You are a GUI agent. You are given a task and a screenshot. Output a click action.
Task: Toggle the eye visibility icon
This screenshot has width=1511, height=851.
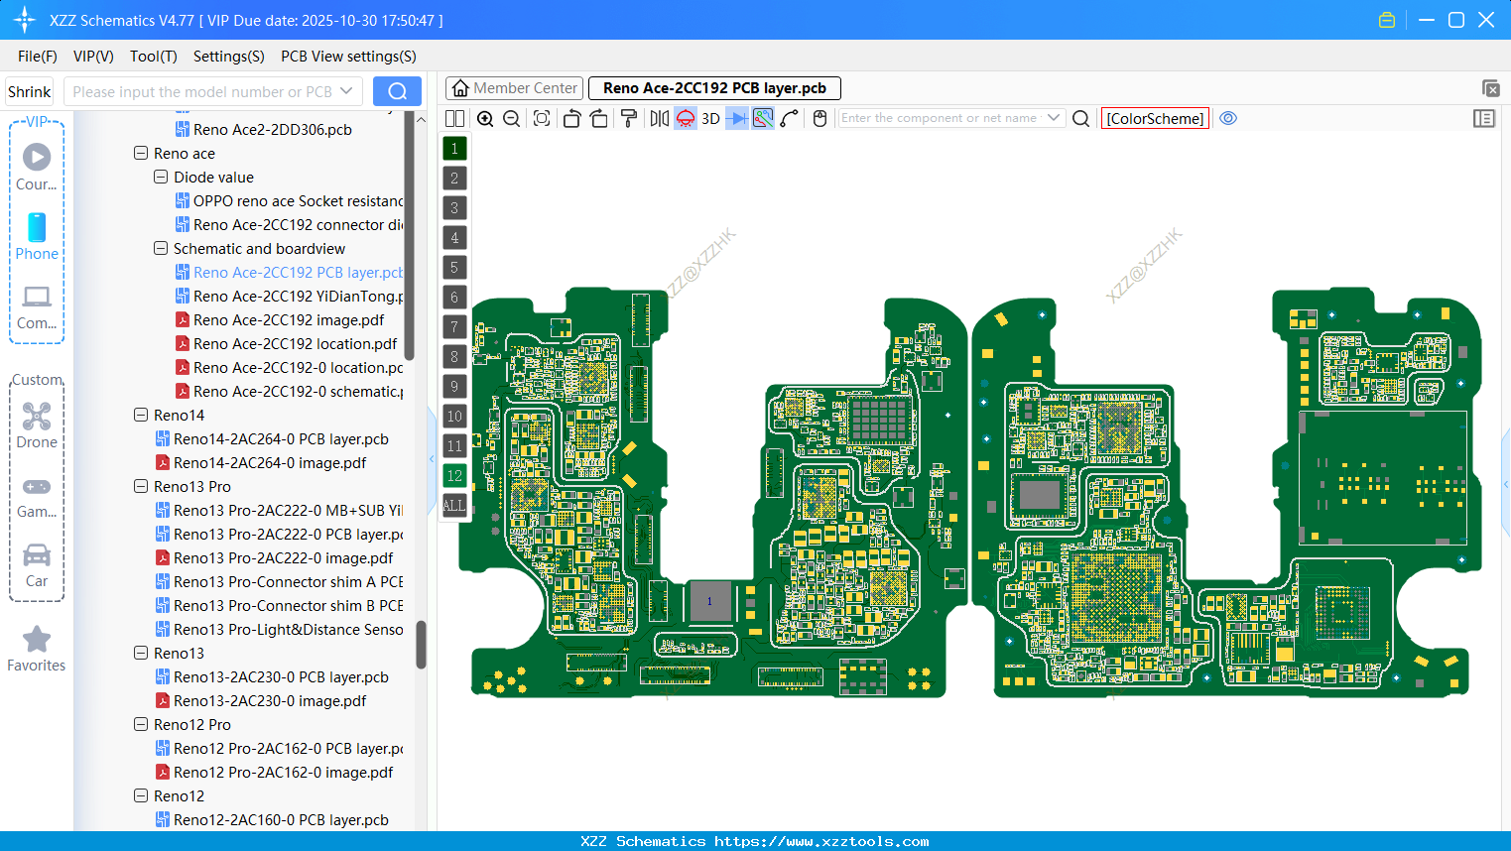click(x=1228, y=118)
